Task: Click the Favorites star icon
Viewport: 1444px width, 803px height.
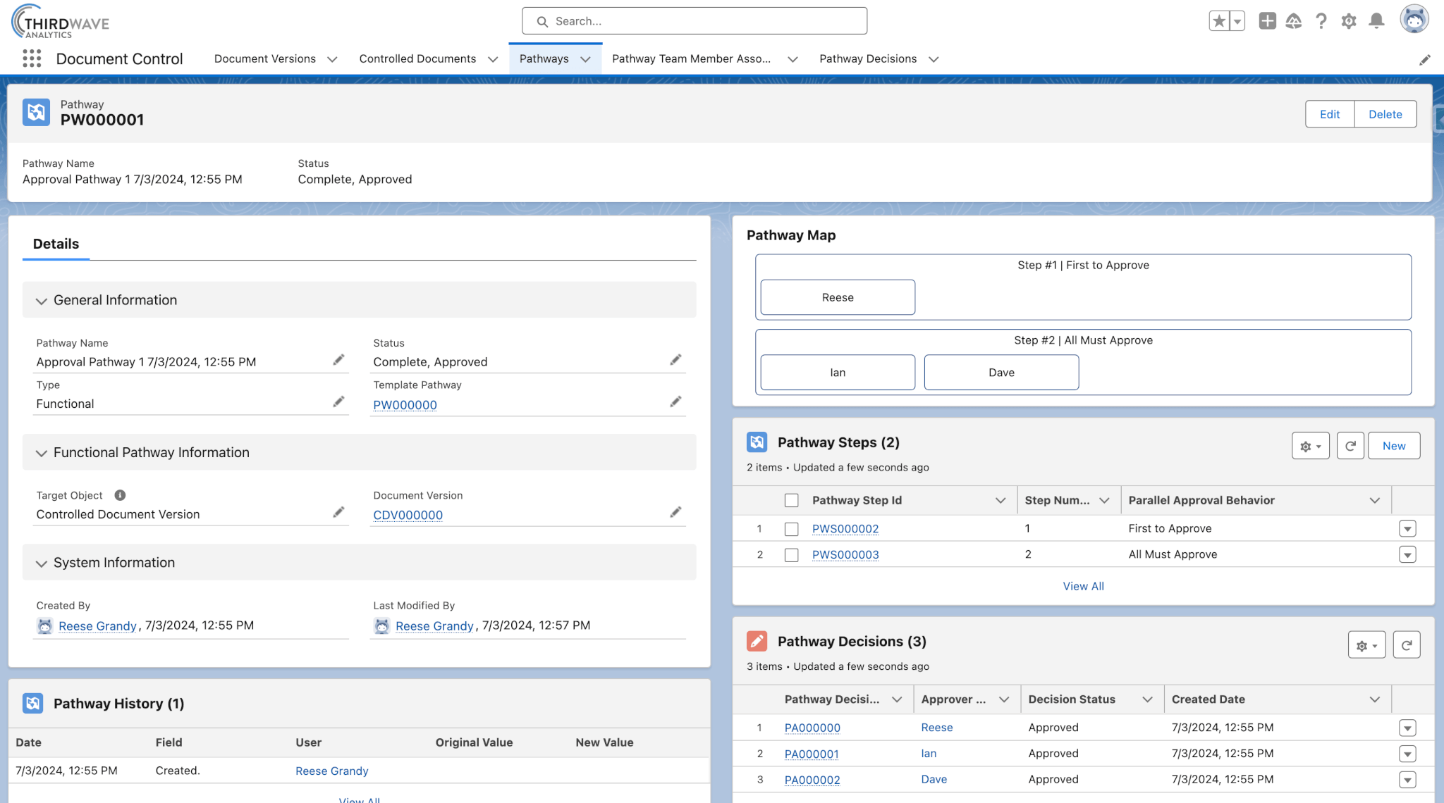Action: coord(1219,21)
